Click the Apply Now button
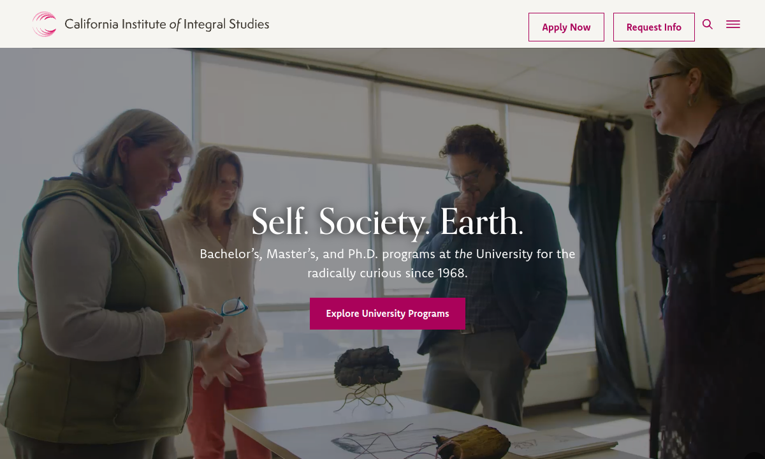 pos(566,27)
